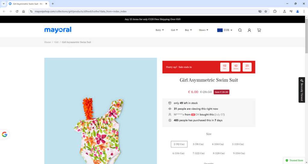This screenshot has width=308, height=164.
Task: Go to Girl breadcrumb link
Action: pyautogui.click(x=56, y=42)
